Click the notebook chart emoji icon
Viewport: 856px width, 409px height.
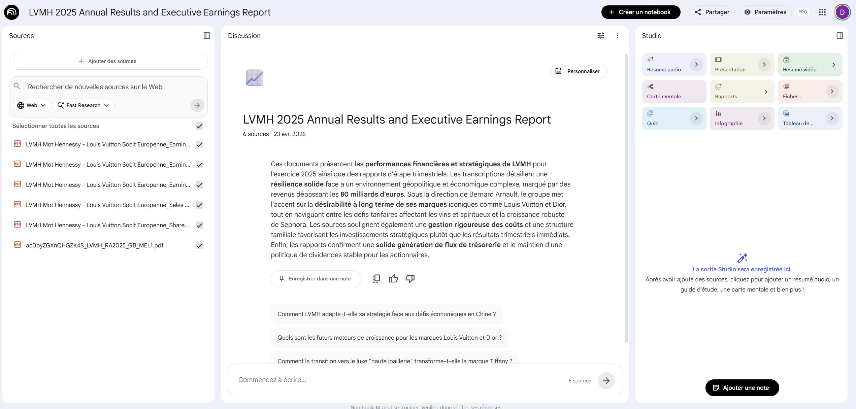point(255,78)
